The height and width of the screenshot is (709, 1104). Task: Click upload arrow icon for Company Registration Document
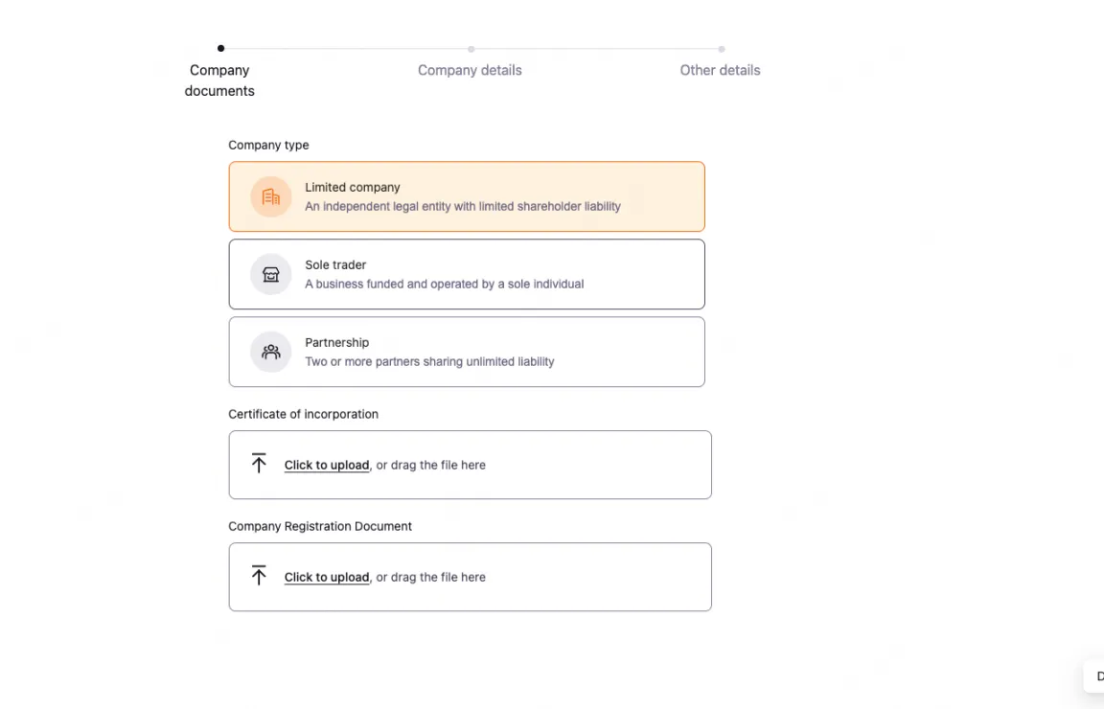coord(259,576)
